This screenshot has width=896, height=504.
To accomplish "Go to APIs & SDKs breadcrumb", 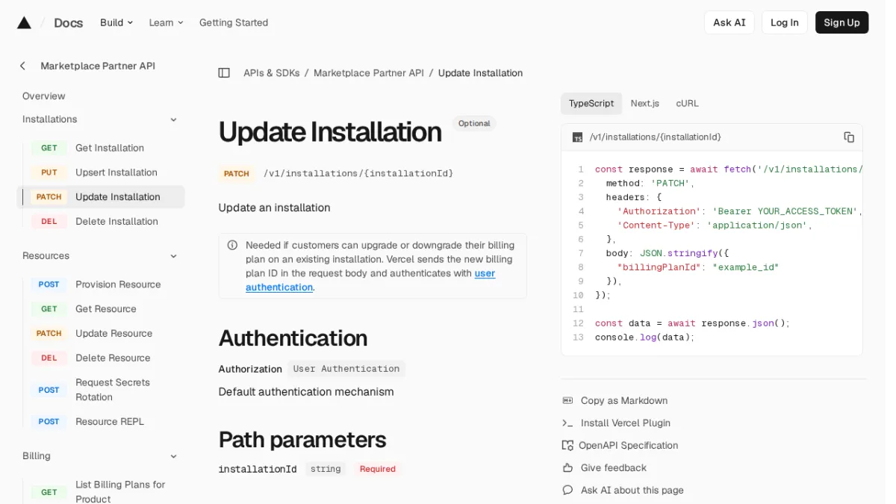I will (x=272, y=72).
